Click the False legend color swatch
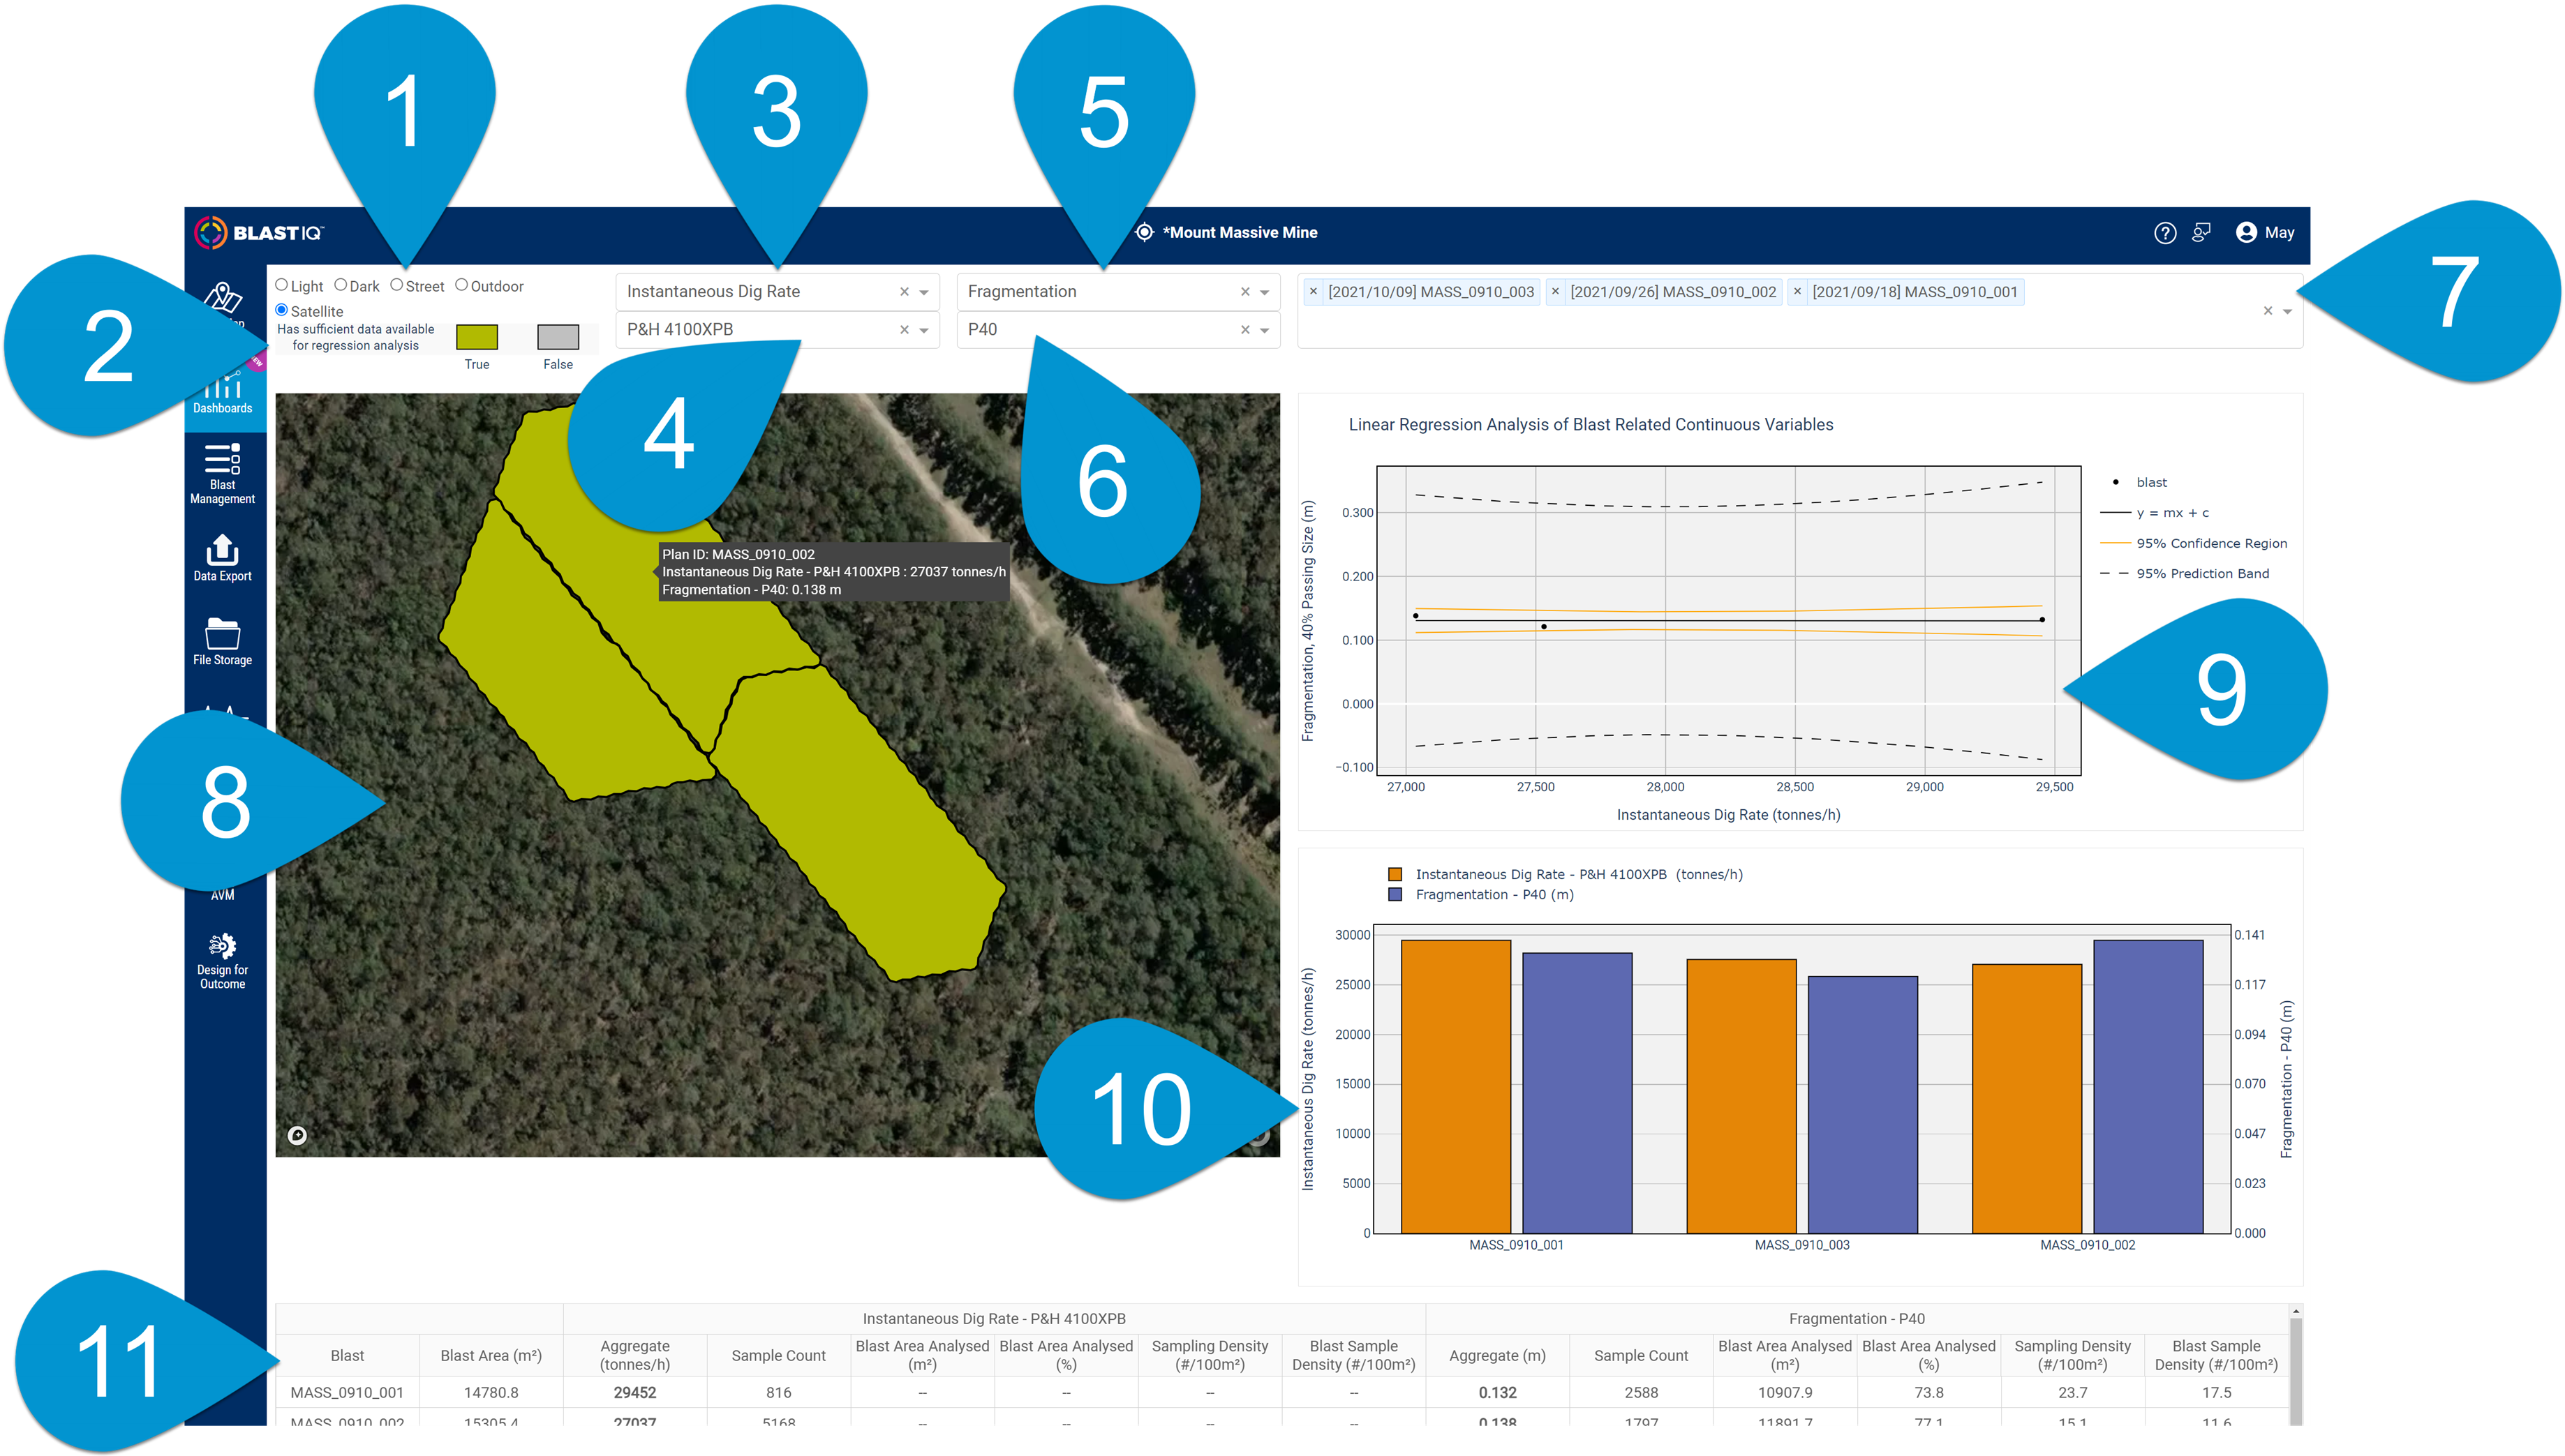Image resolution: width=2565 pixels, height=1456 pixels. click(558, 337)
